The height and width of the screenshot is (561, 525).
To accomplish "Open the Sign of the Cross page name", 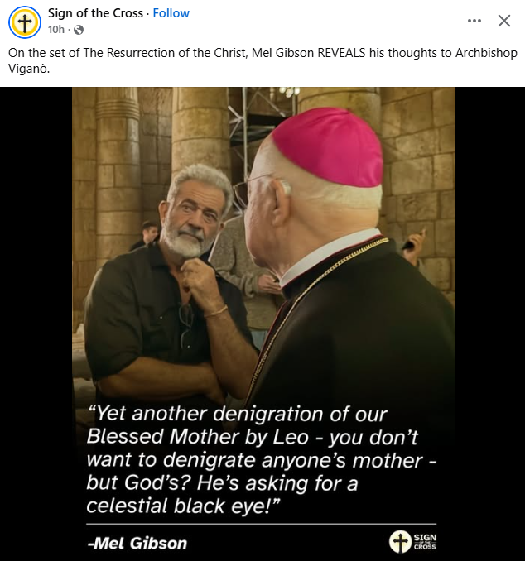I will click(95, 13).
